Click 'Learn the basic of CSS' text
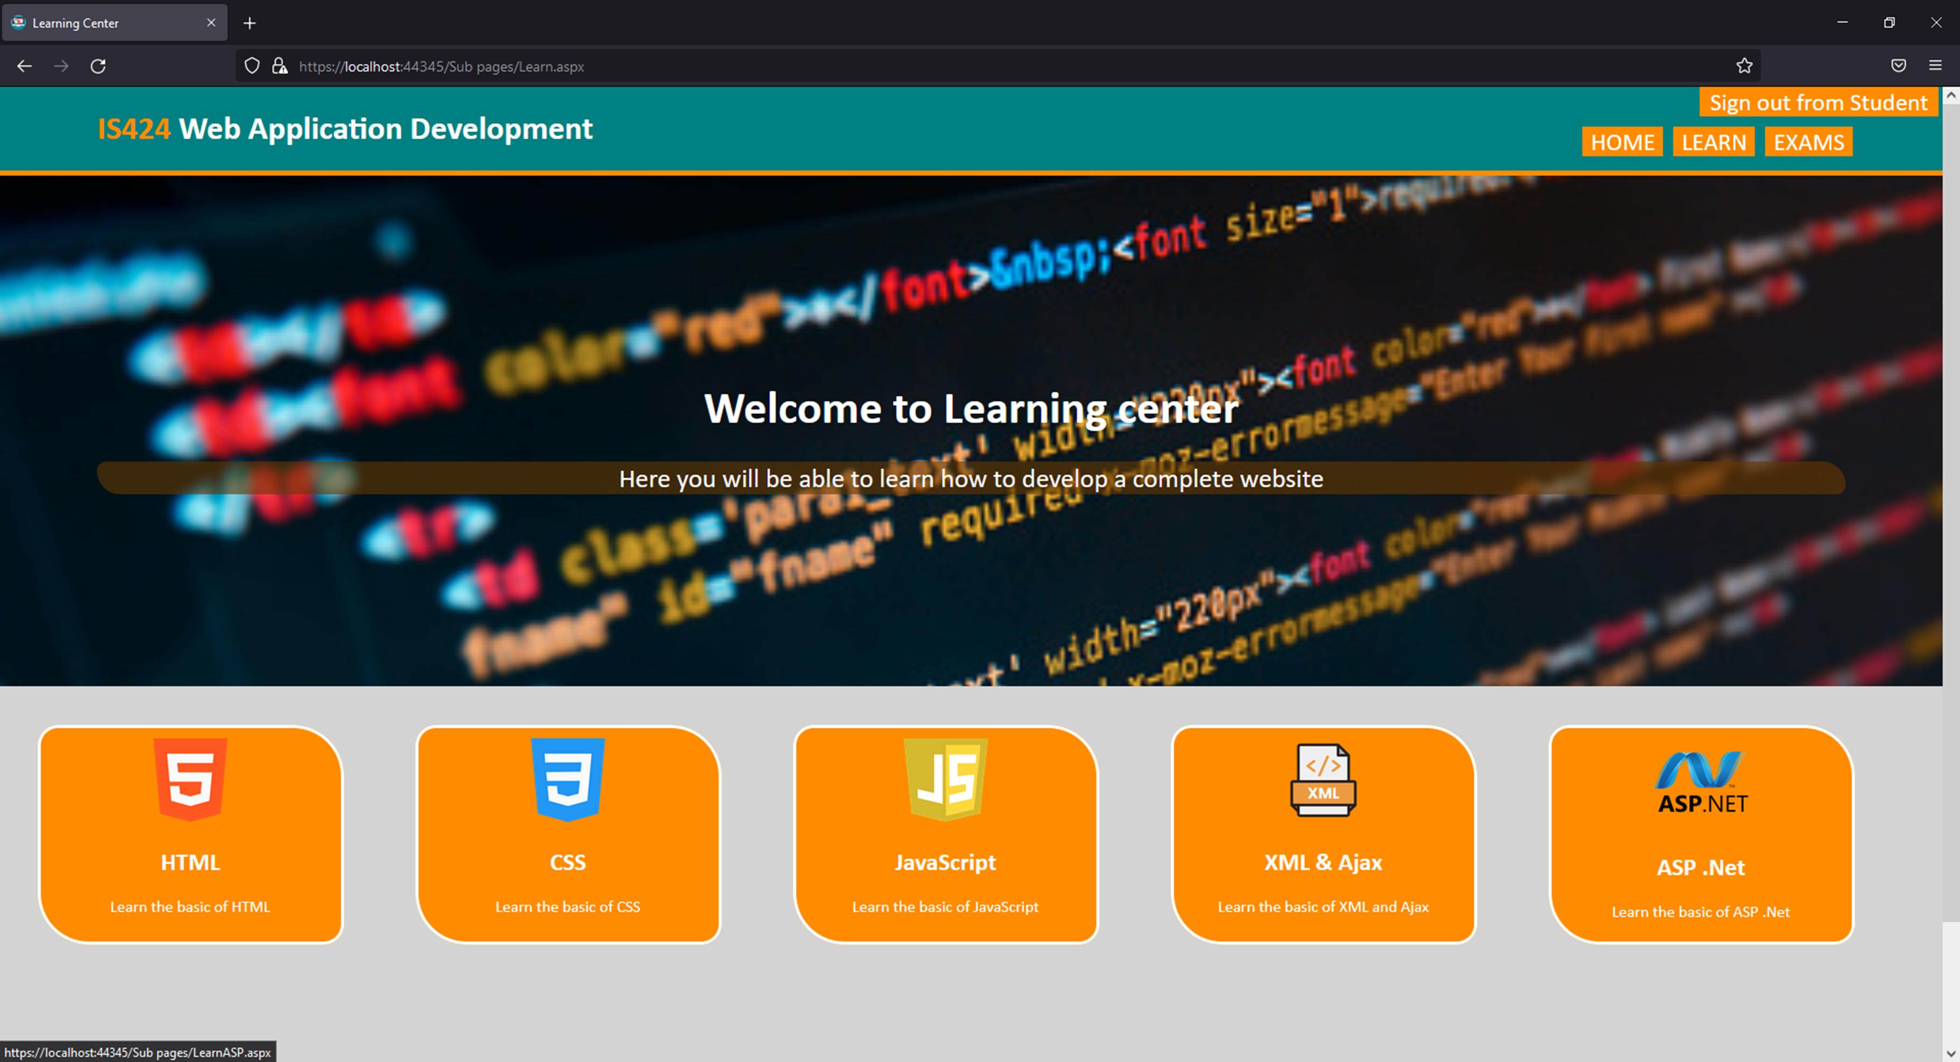 pos(567,907)
